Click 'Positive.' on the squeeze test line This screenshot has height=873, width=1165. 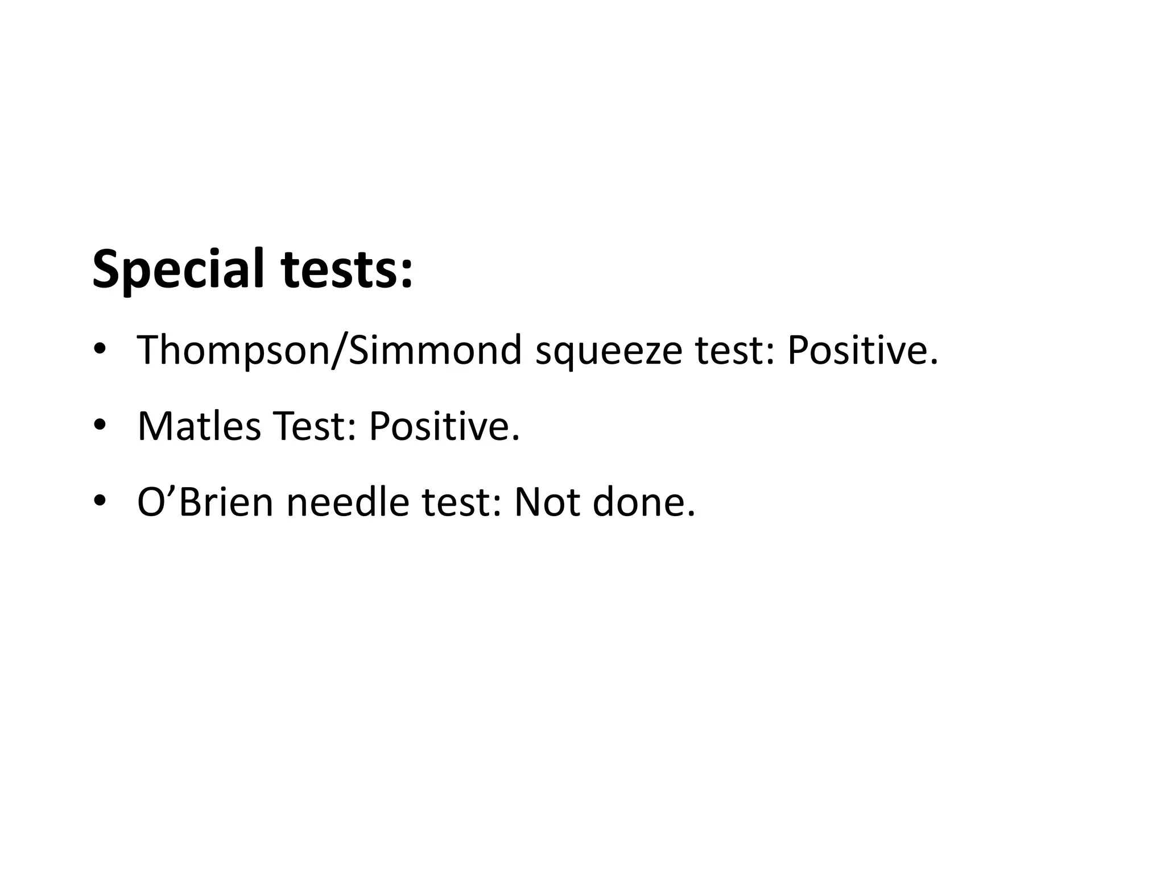tap(862, 350)
